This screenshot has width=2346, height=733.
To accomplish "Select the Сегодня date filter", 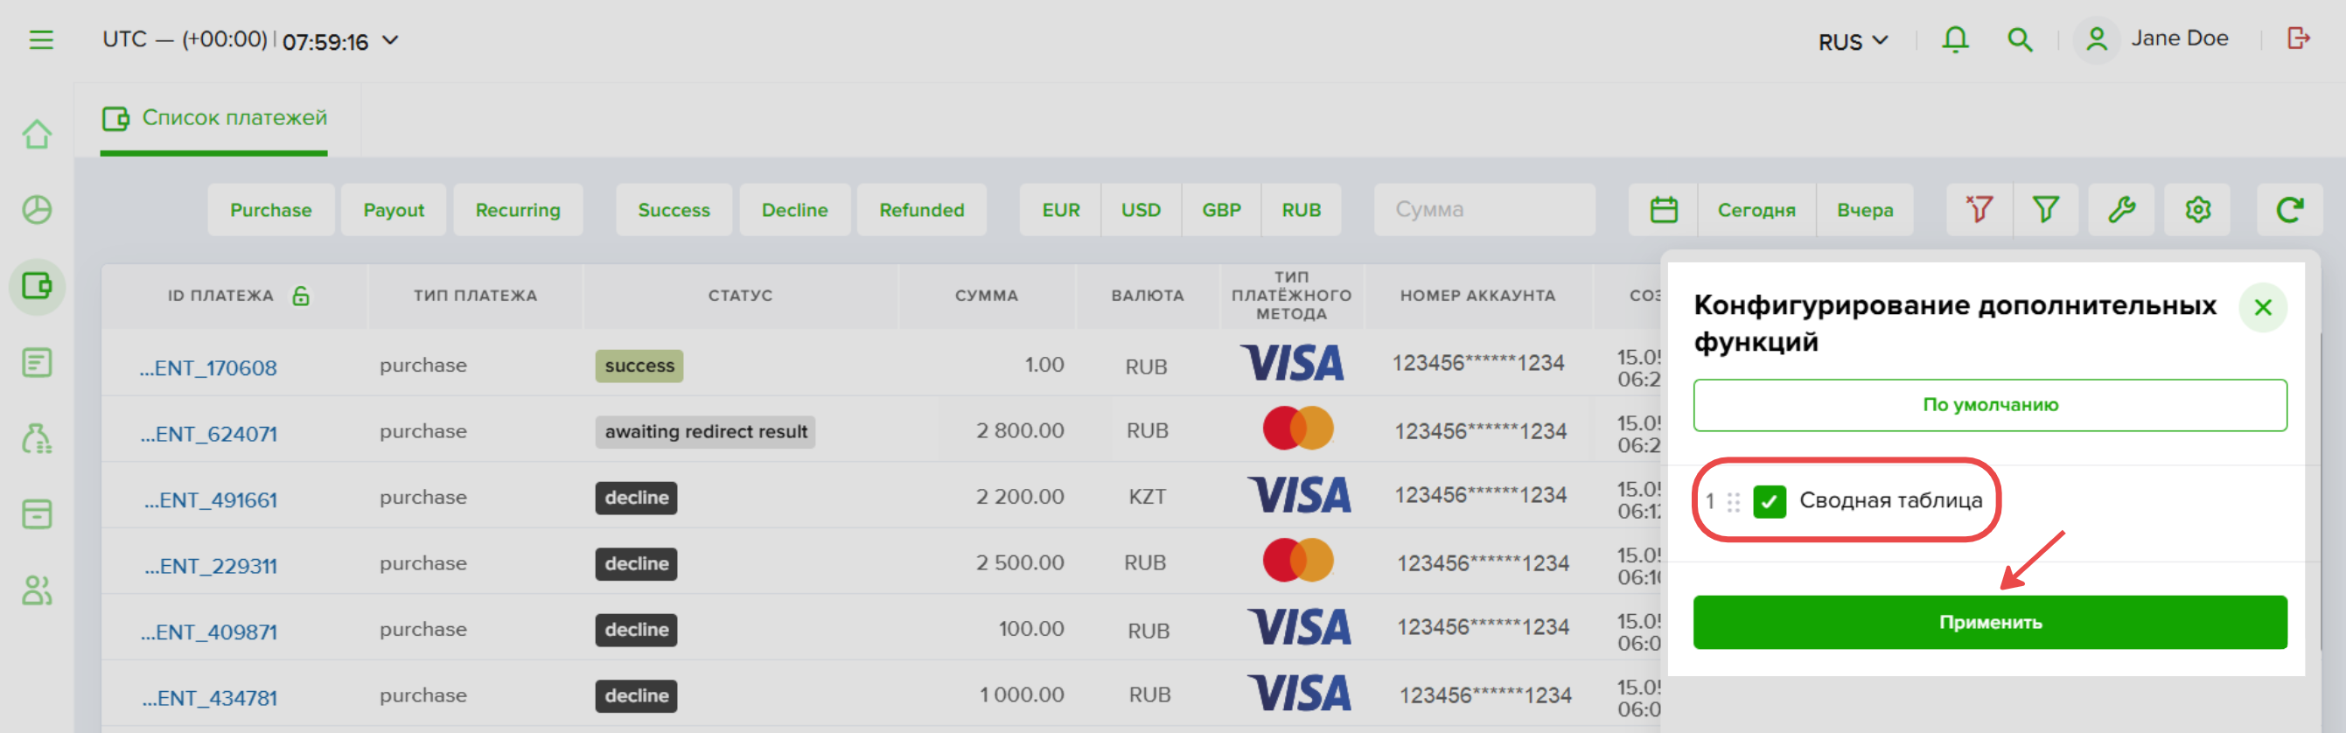I will coord(1756,210).
